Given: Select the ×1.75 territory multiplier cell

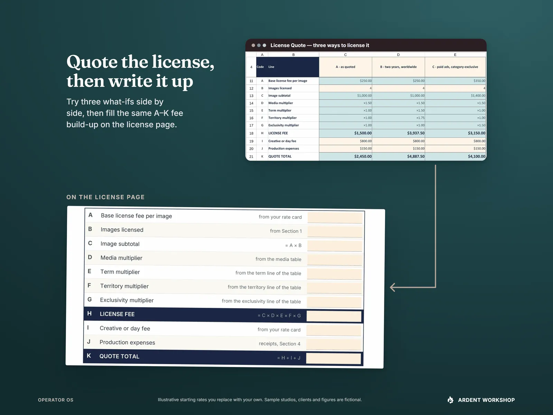Looking at the screenshot, I should click(398, 118).
